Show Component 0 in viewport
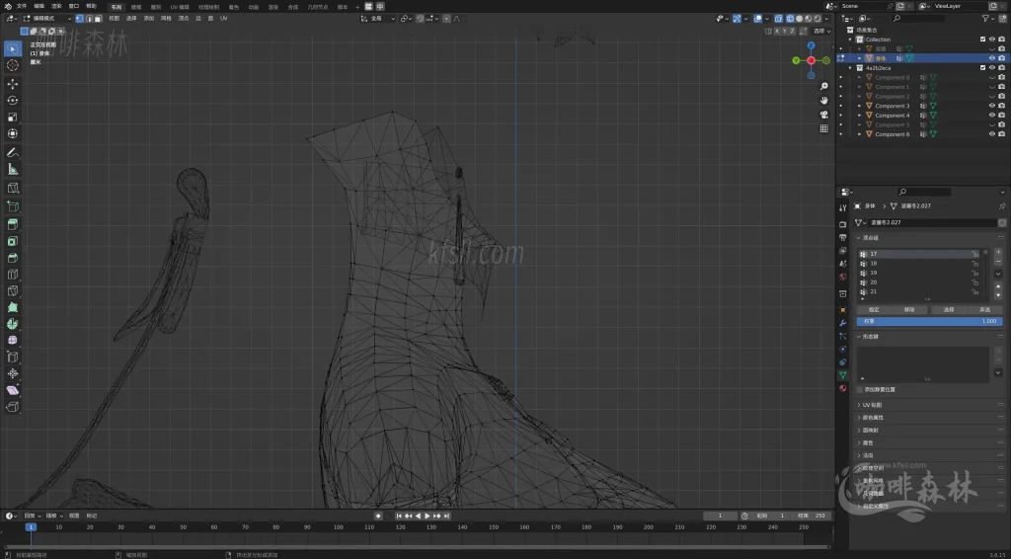The width and height of the screenshot is (1011, 559). [992, 77]
